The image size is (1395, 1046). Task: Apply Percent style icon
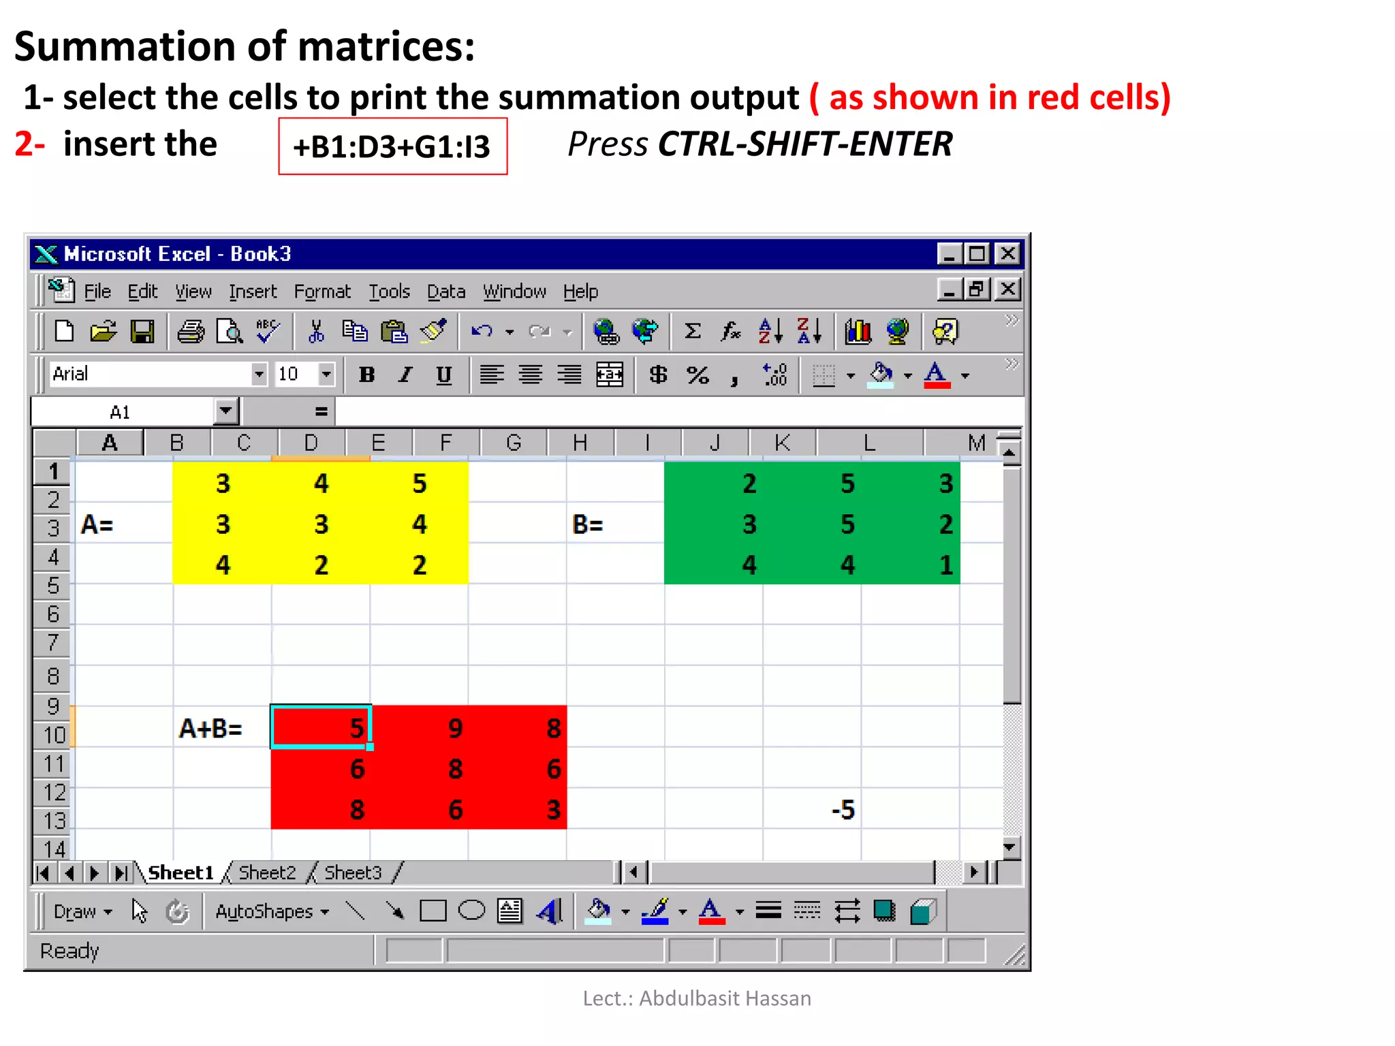tap(697, 375)
